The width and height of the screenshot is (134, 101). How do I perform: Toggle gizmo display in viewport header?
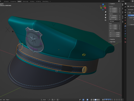(x=83, y=100)
